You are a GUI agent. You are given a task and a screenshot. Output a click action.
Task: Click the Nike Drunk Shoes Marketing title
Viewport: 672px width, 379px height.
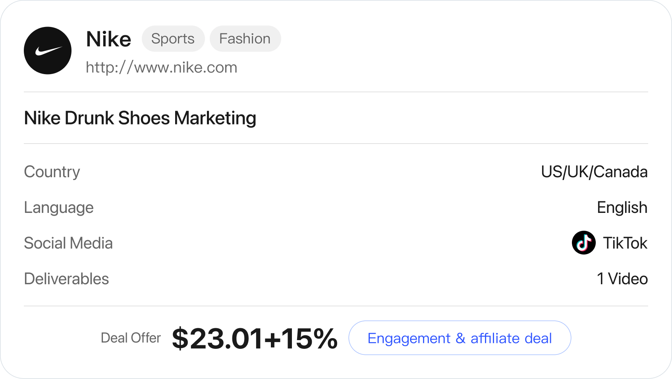(140, 118)
